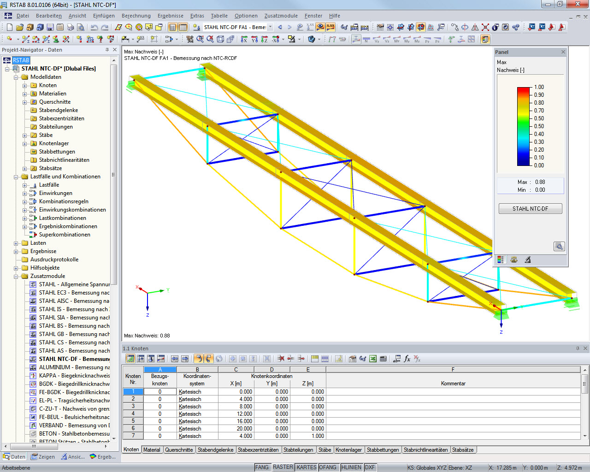Open a new model with the New icon

click(10, 27)
